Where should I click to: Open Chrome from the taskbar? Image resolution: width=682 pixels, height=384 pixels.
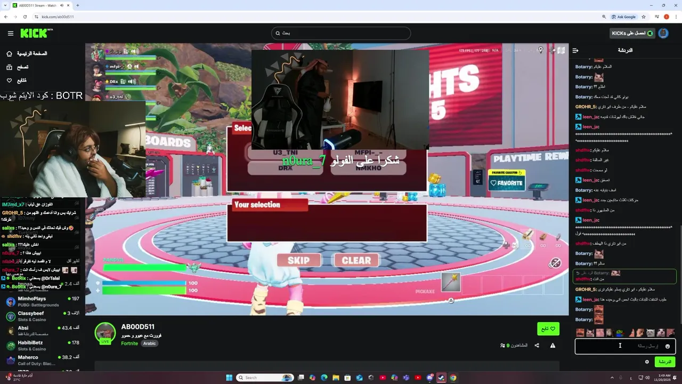pyautogui.click(x=453, y=378)
